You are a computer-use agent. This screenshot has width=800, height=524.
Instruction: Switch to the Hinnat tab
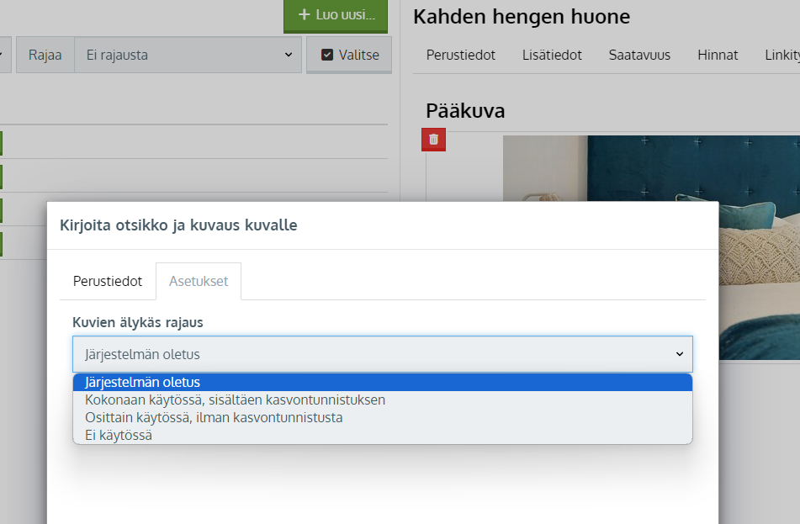(718, 55)
